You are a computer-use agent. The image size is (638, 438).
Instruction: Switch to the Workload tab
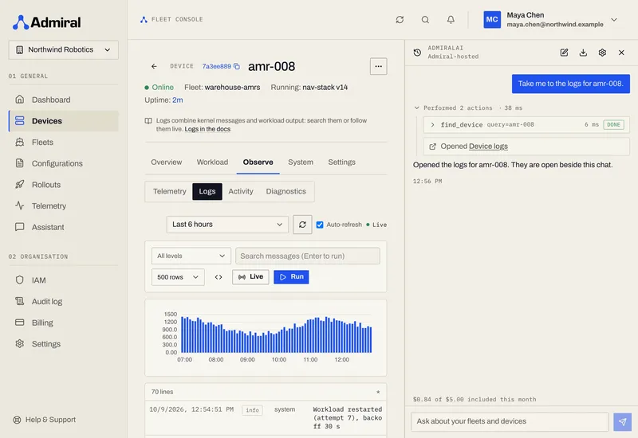click(x=212, y=162)
